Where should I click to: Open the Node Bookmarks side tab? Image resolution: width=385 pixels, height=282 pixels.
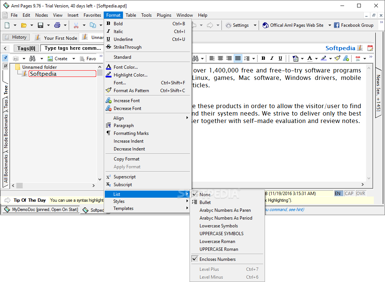tap(6, 131)
